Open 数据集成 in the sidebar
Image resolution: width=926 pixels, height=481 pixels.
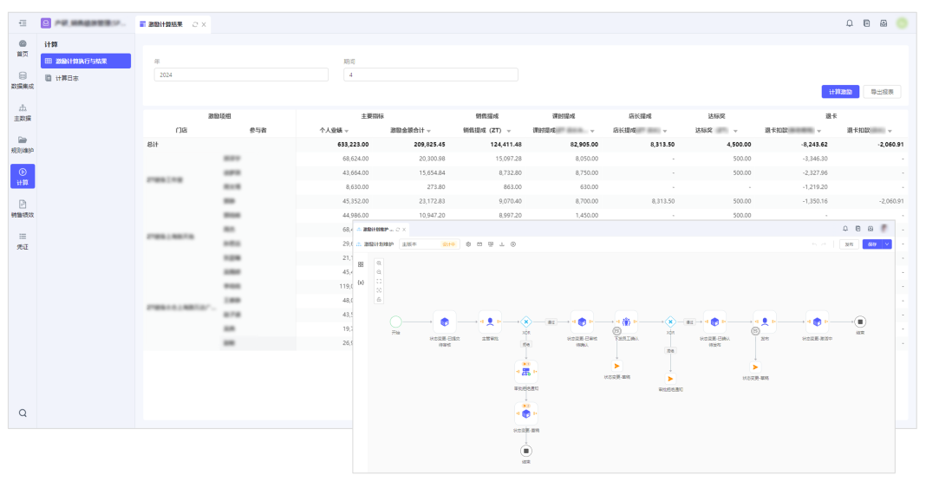23,80
